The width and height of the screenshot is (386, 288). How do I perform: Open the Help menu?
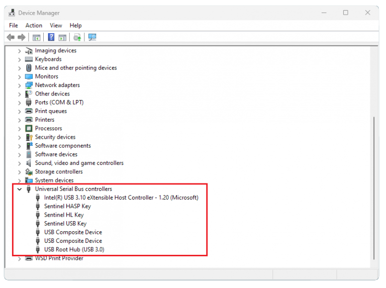75,25
